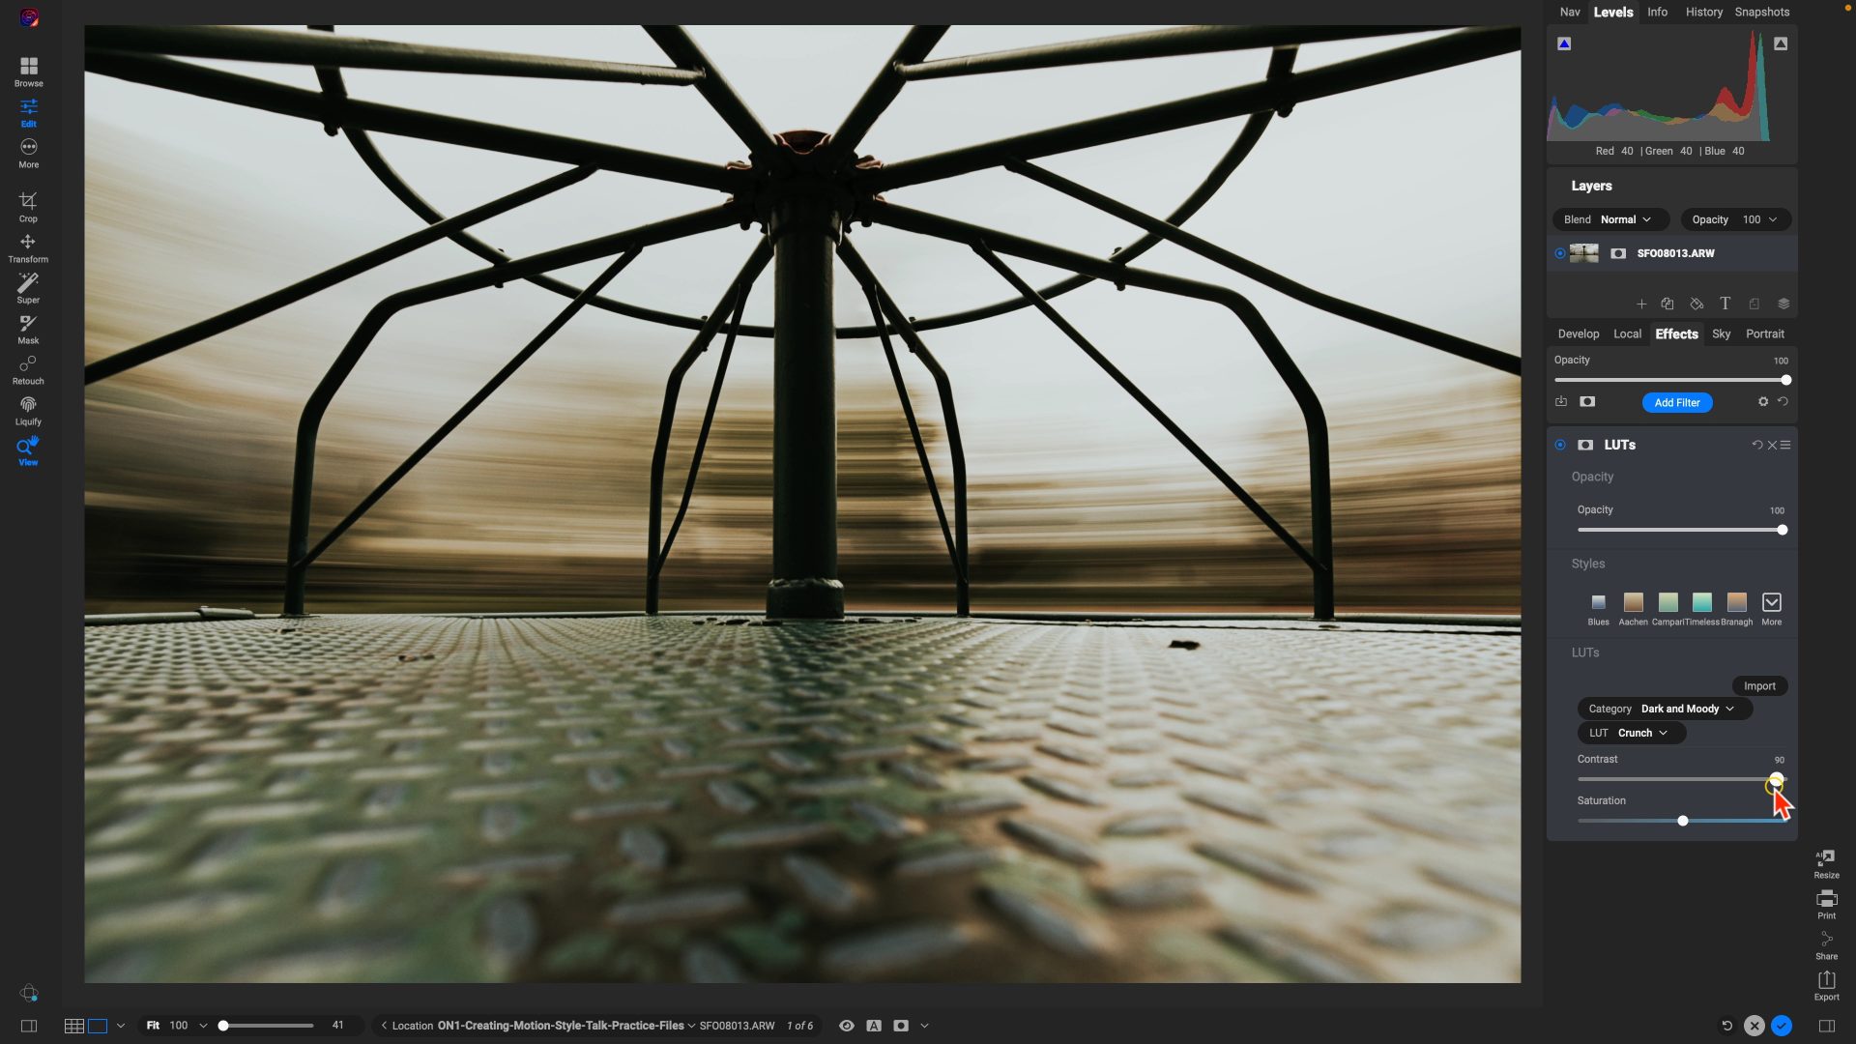Screen dimensions: 1856x1044
Task: Switch to the Develop tab
Action: point(1578,333)
